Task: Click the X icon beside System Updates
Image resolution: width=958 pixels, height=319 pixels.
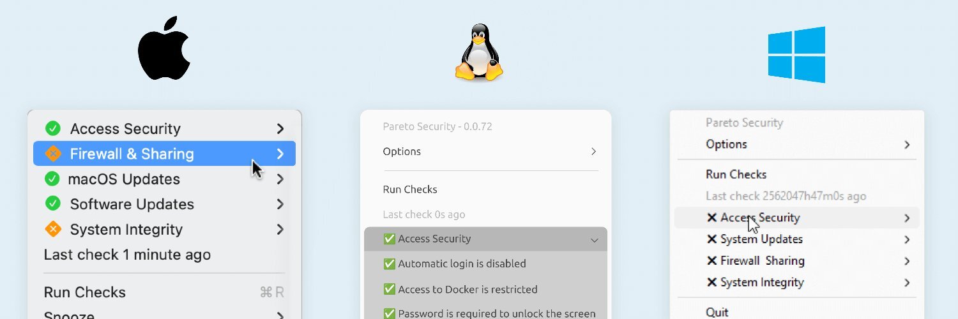Action: 712,239
